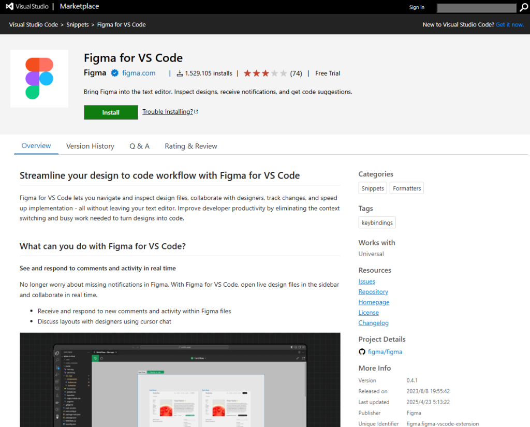This screenshot has width=530, height=427.
Task: Click the external link icon after Trouble Installing
Action: 196,112
